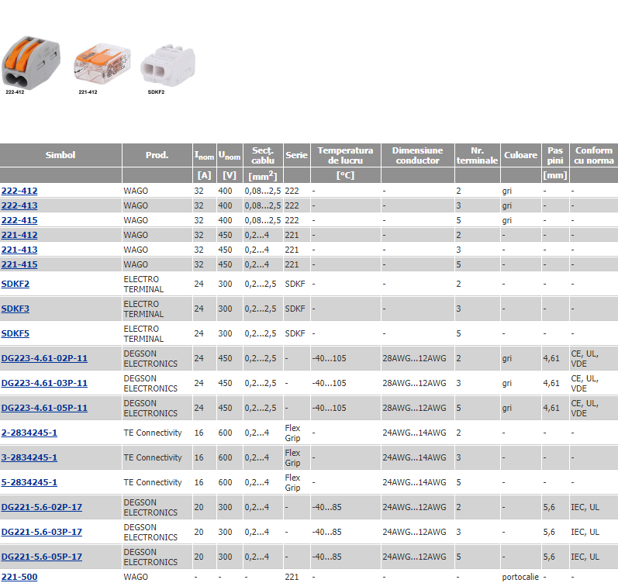Click 4,61 pitch in DG223-4.61-03P-11 row
The image size is (618, 583).
click(x=551, y=383)
